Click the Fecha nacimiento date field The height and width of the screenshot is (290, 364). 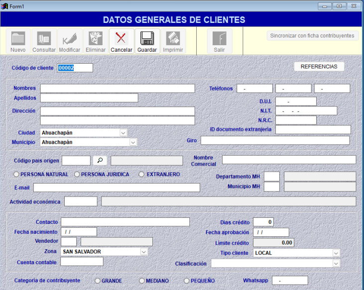79,232
